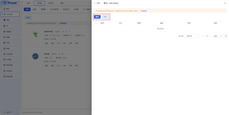The width and height of the screenshot is (229, 115).
Task: Open the 10条/页 page size dropdown
Action: pos(192,36)
